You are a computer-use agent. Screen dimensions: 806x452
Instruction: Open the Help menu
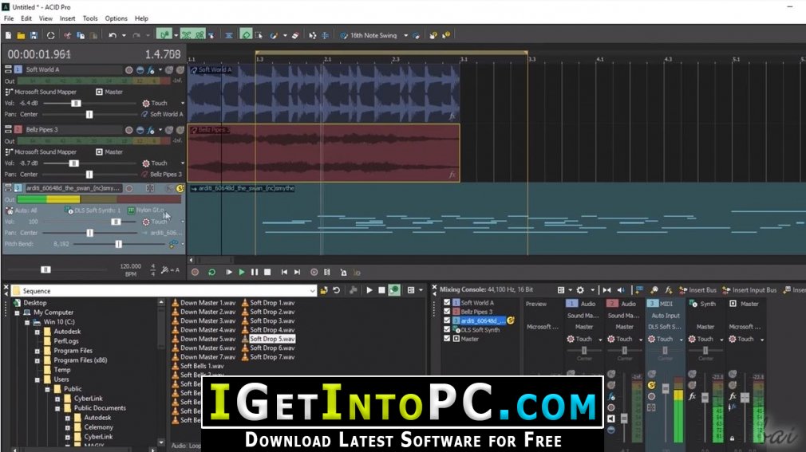point(141,18)
